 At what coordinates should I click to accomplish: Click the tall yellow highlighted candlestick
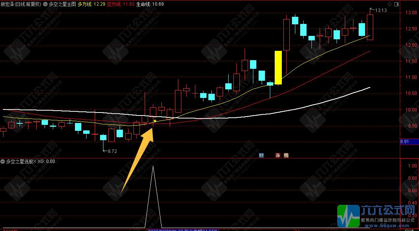278,68
